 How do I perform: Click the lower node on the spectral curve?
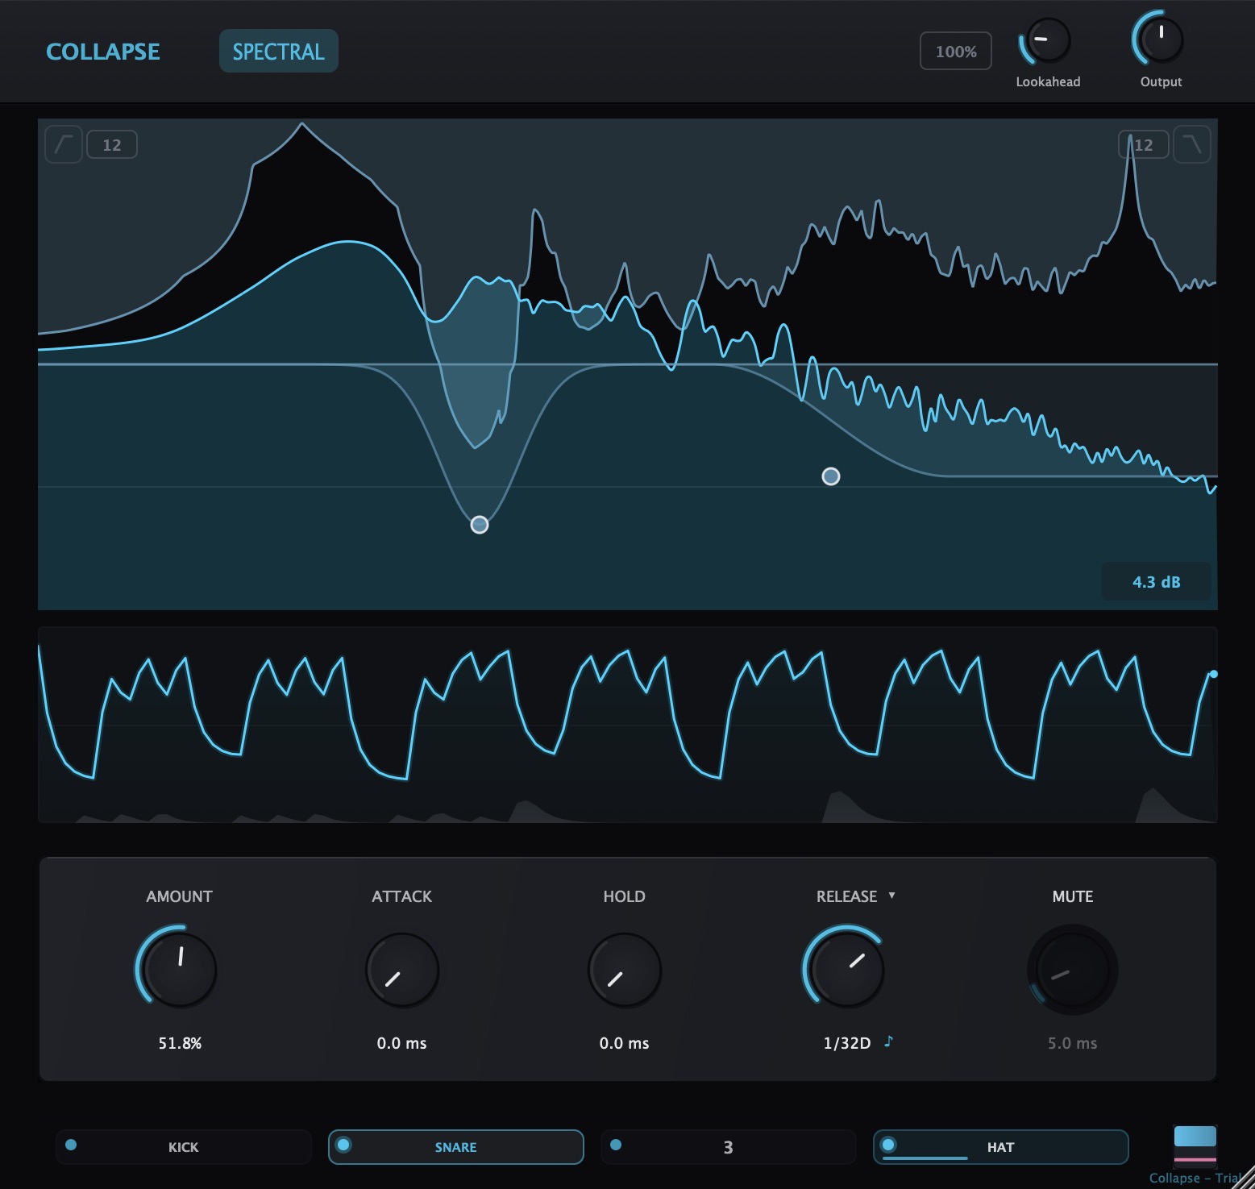pyautogui.click(x=479, y=524)
